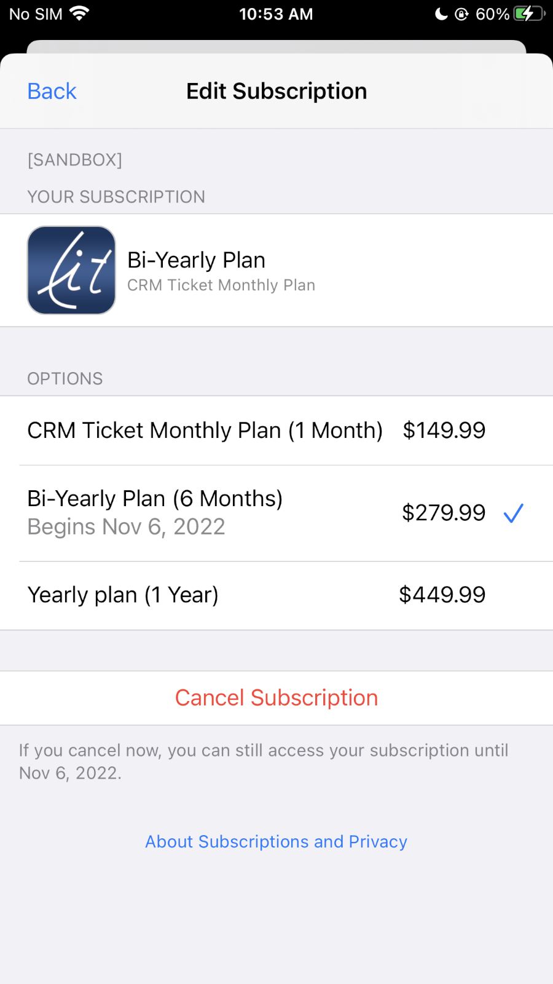Tap the 10:53 AM clock
Image resolution: width=553 pixels, height=984 pixels.
(x=276, y=14)
